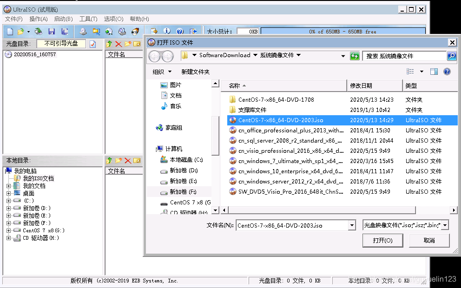Click the New file icon in UltraISO toolbar
Screen dimensions: 461x288
(x=10, y=32)
